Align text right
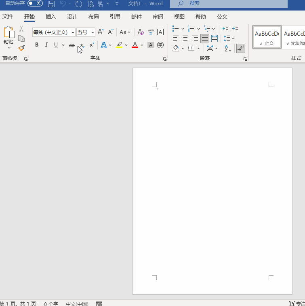This screenshot has width=305, height=306. (x=195, y=38)
